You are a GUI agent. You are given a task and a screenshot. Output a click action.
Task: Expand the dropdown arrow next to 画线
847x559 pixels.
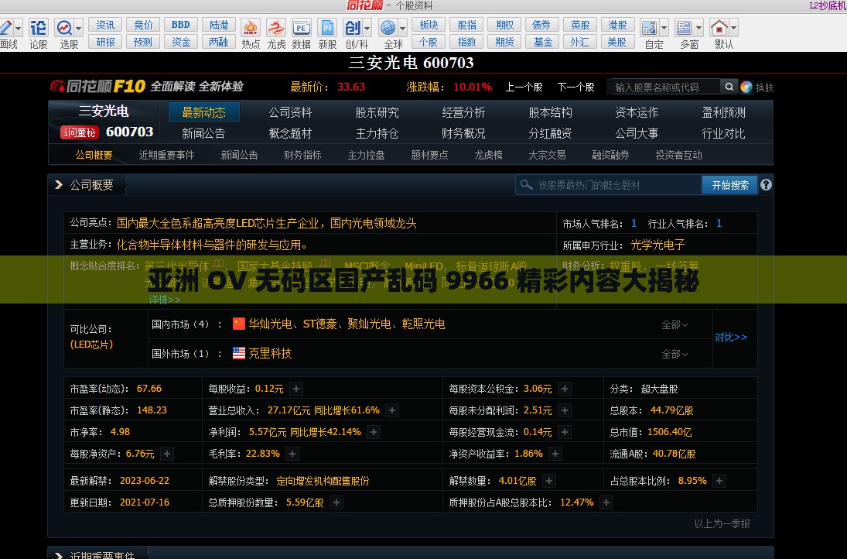(18, 29)
